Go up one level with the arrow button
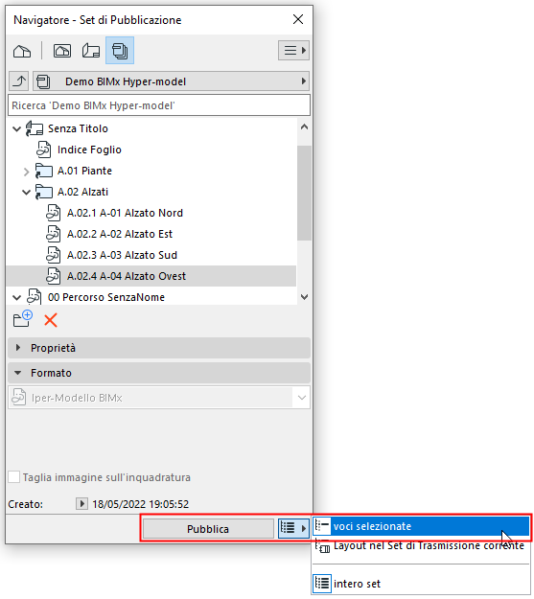Screen dimensions: 534x599 point(19,81)
